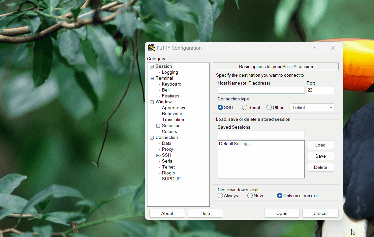Click the Host Name input field

click(261, 90)
